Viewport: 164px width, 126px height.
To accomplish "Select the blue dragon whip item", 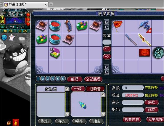I will [x=145, y=27].
